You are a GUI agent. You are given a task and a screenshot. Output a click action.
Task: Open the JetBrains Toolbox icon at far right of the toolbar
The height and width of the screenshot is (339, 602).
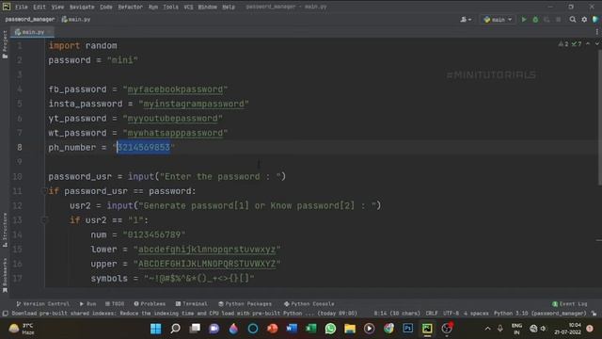[595, 19]
